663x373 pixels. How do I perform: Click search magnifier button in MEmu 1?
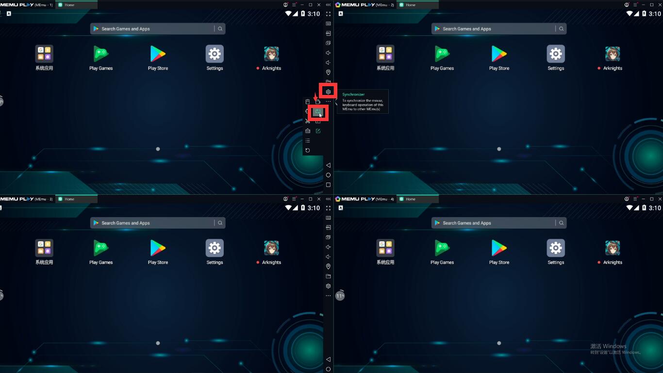tap(220, 29)
